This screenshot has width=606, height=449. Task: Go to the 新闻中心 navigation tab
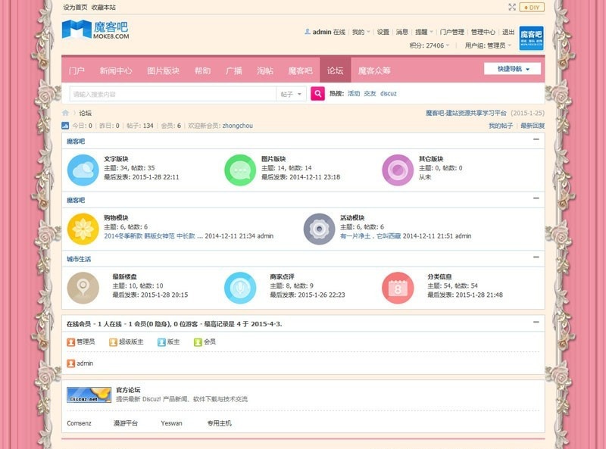click(116, 70)
